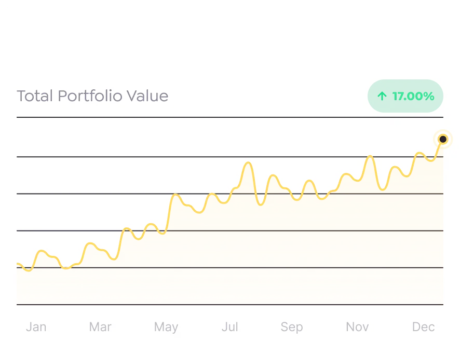Pick the Sep month label
Image resolution: width=460 pixels, height=355 pixels.
[291, 327]
